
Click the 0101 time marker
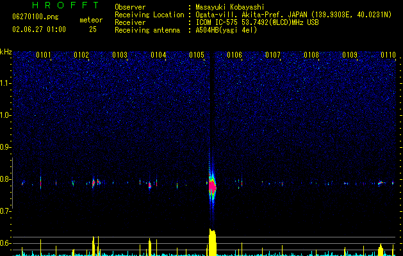(43, 55)
